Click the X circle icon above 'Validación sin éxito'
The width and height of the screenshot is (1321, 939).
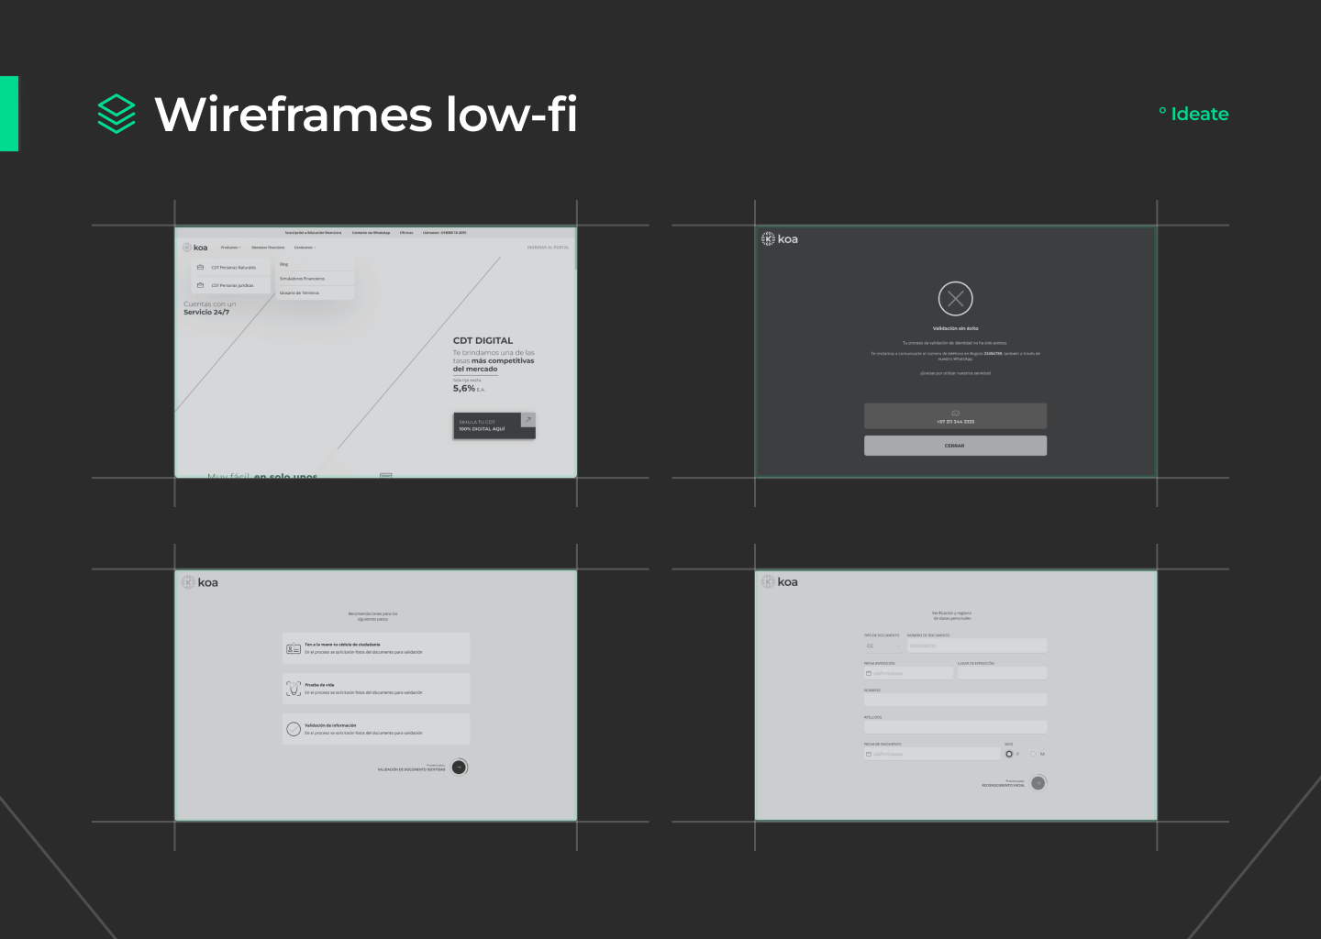(955, 299)
